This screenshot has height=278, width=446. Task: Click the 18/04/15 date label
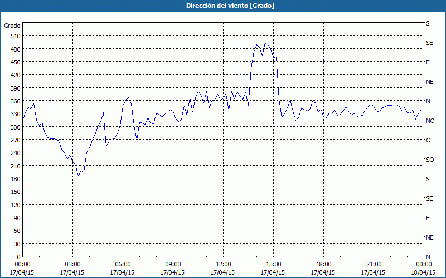pos(424,272)
